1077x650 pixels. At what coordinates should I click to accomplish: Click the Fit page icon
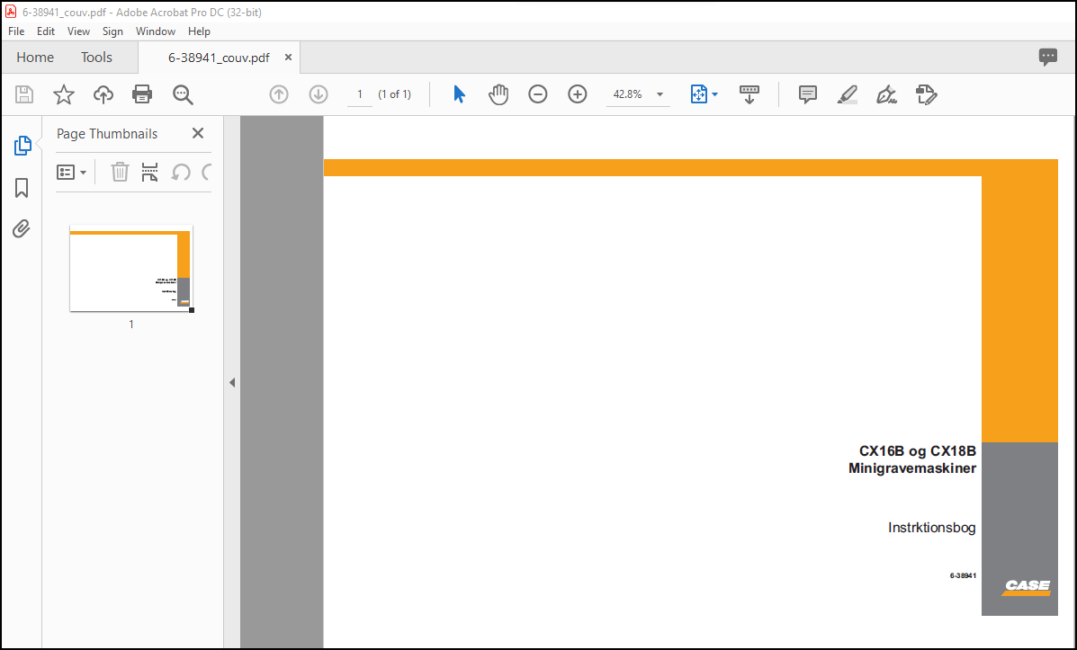pyautogui.click(x=698, y=94)
